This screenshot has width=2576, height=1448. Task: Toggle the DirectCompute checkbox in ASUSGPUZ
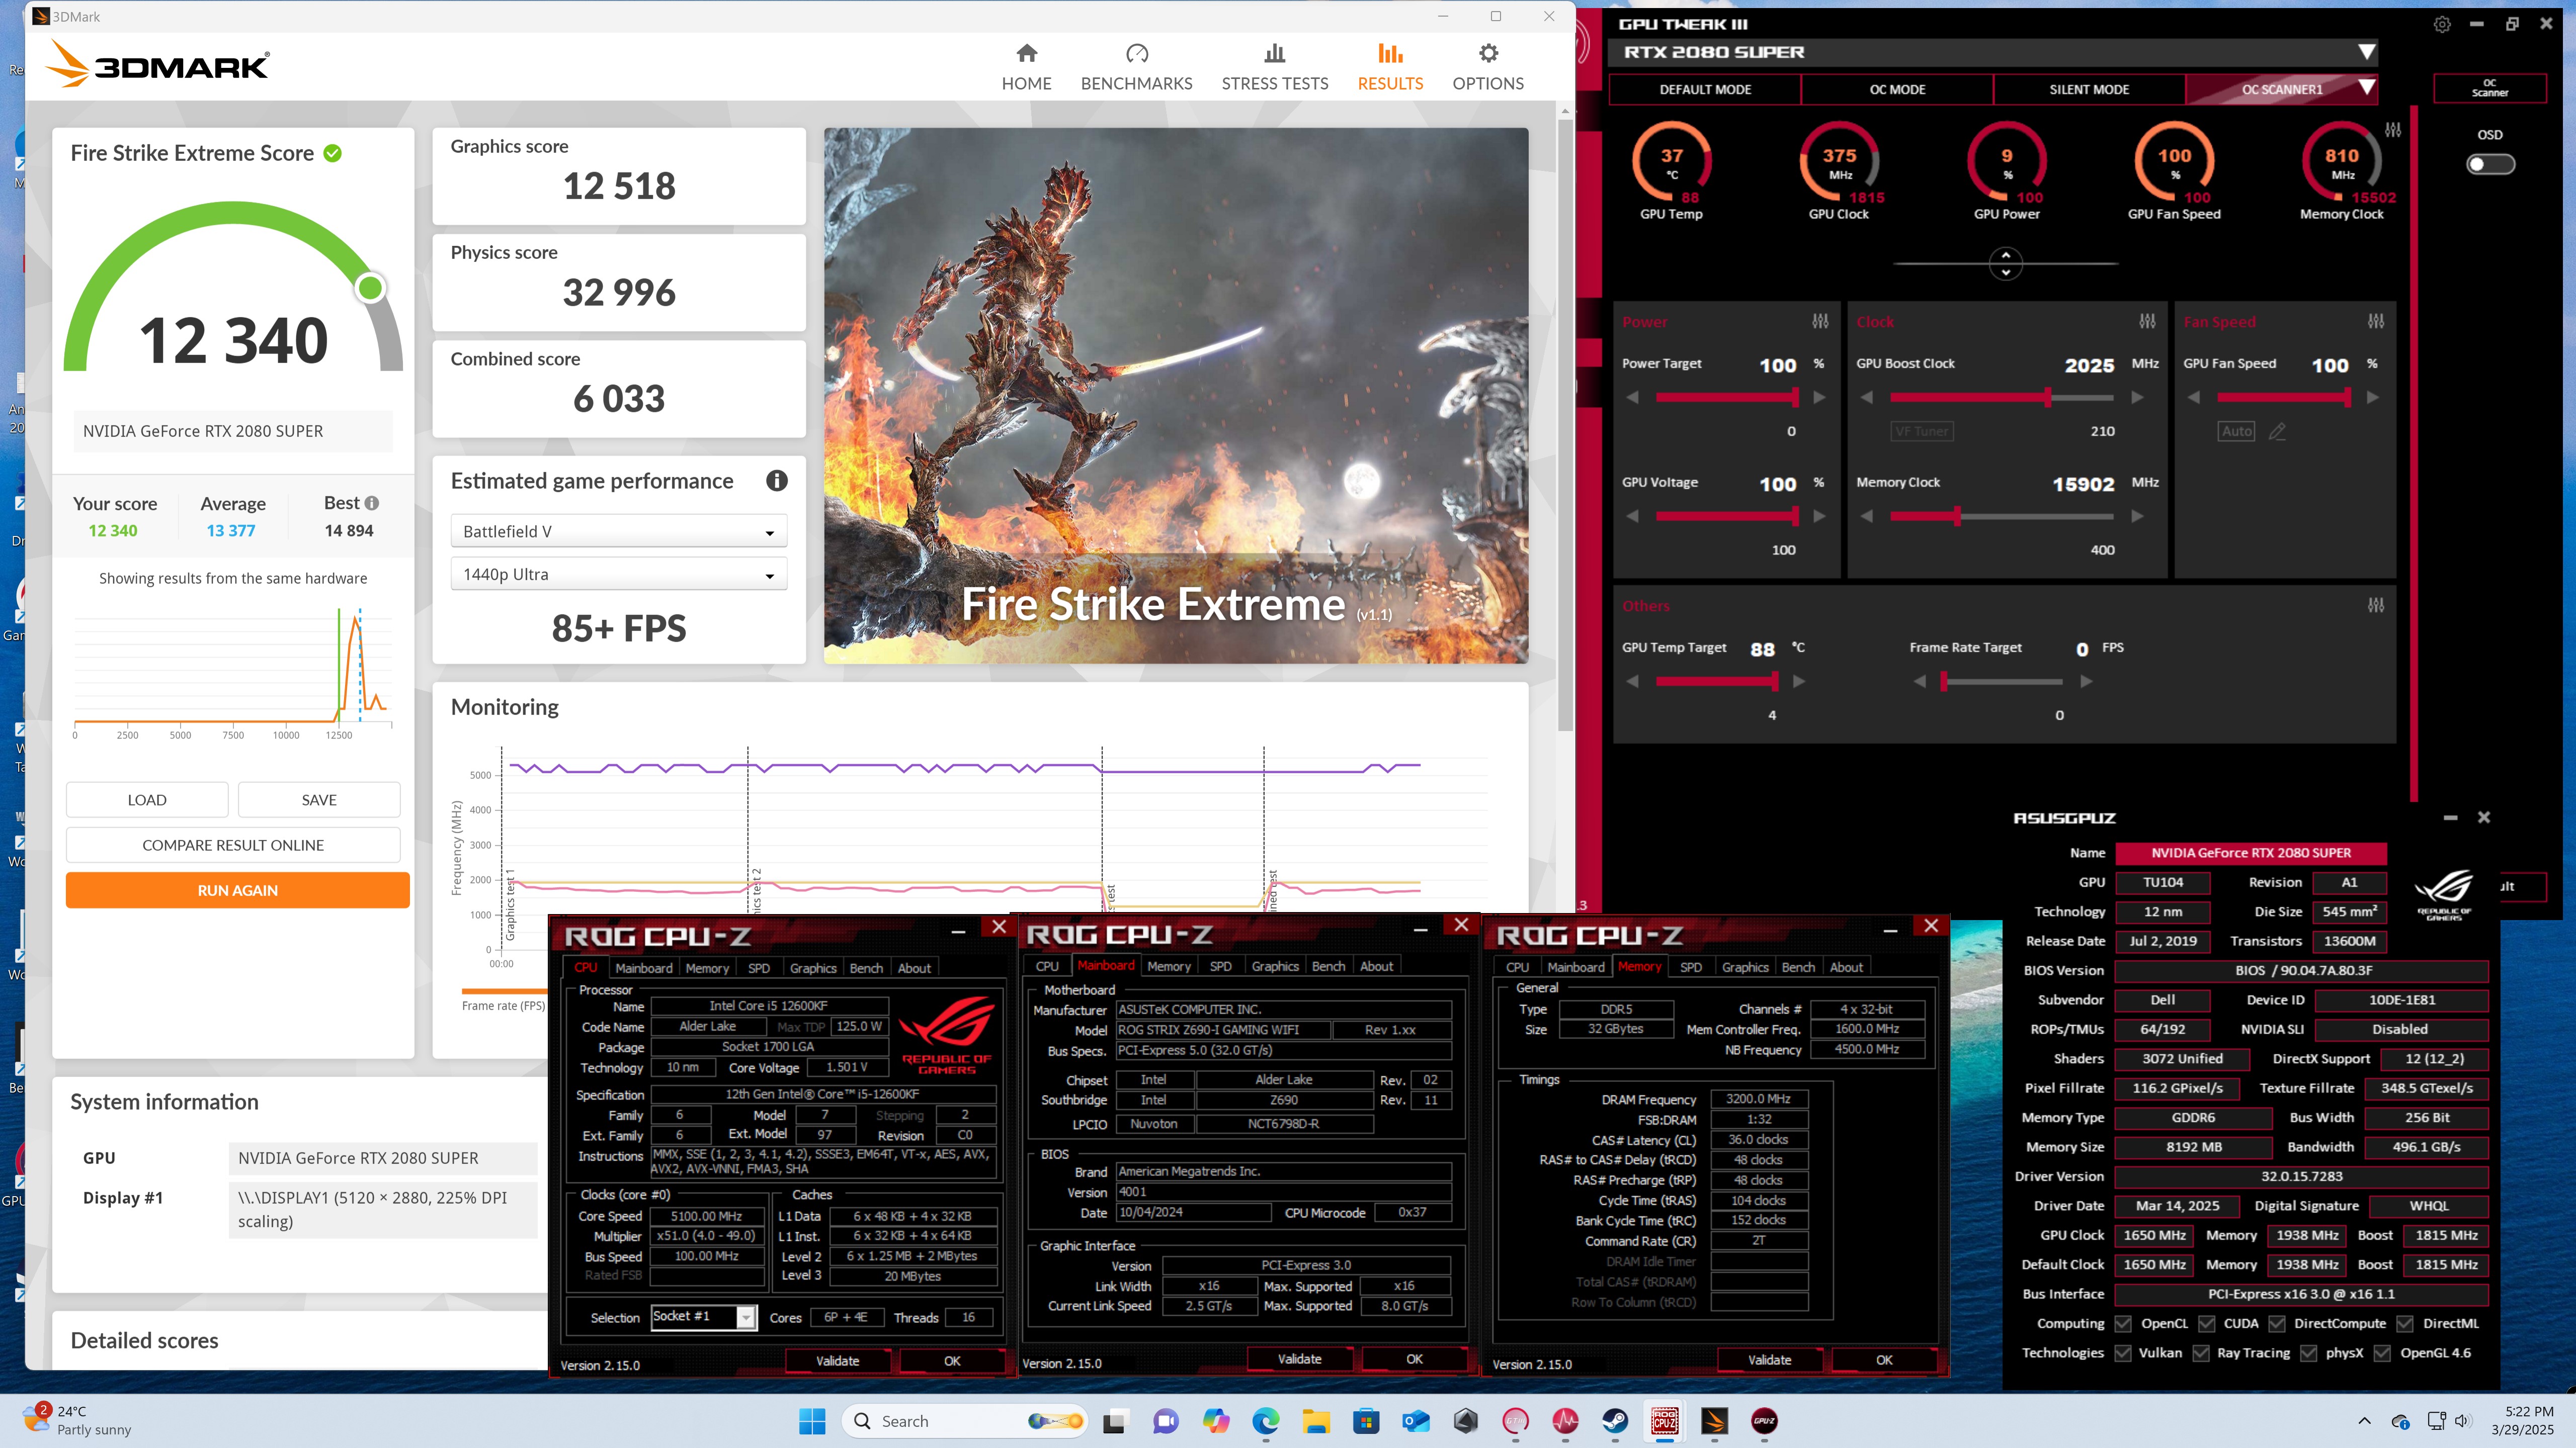2276,1323
